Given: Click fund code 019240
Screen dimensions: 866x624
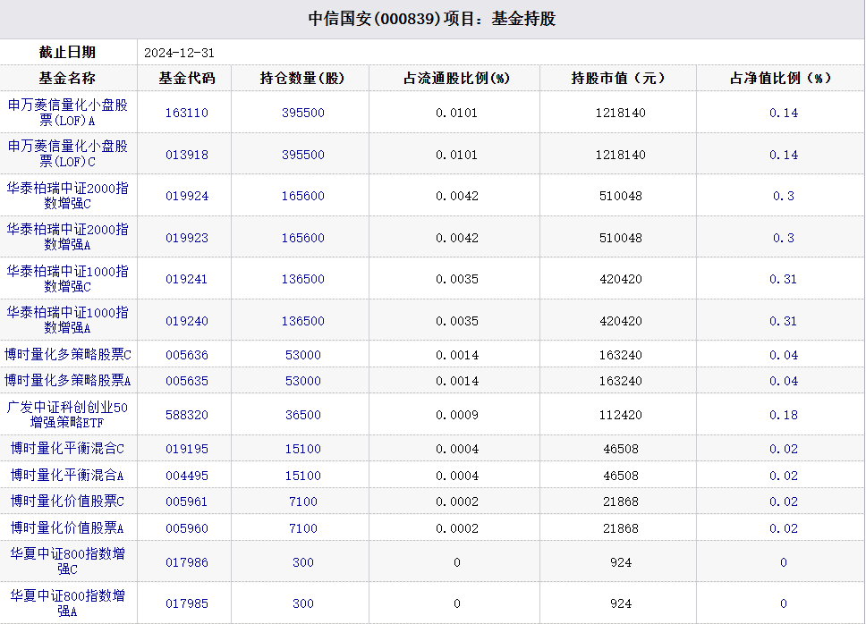Looking at the screenshot, I should click(187, 321).
